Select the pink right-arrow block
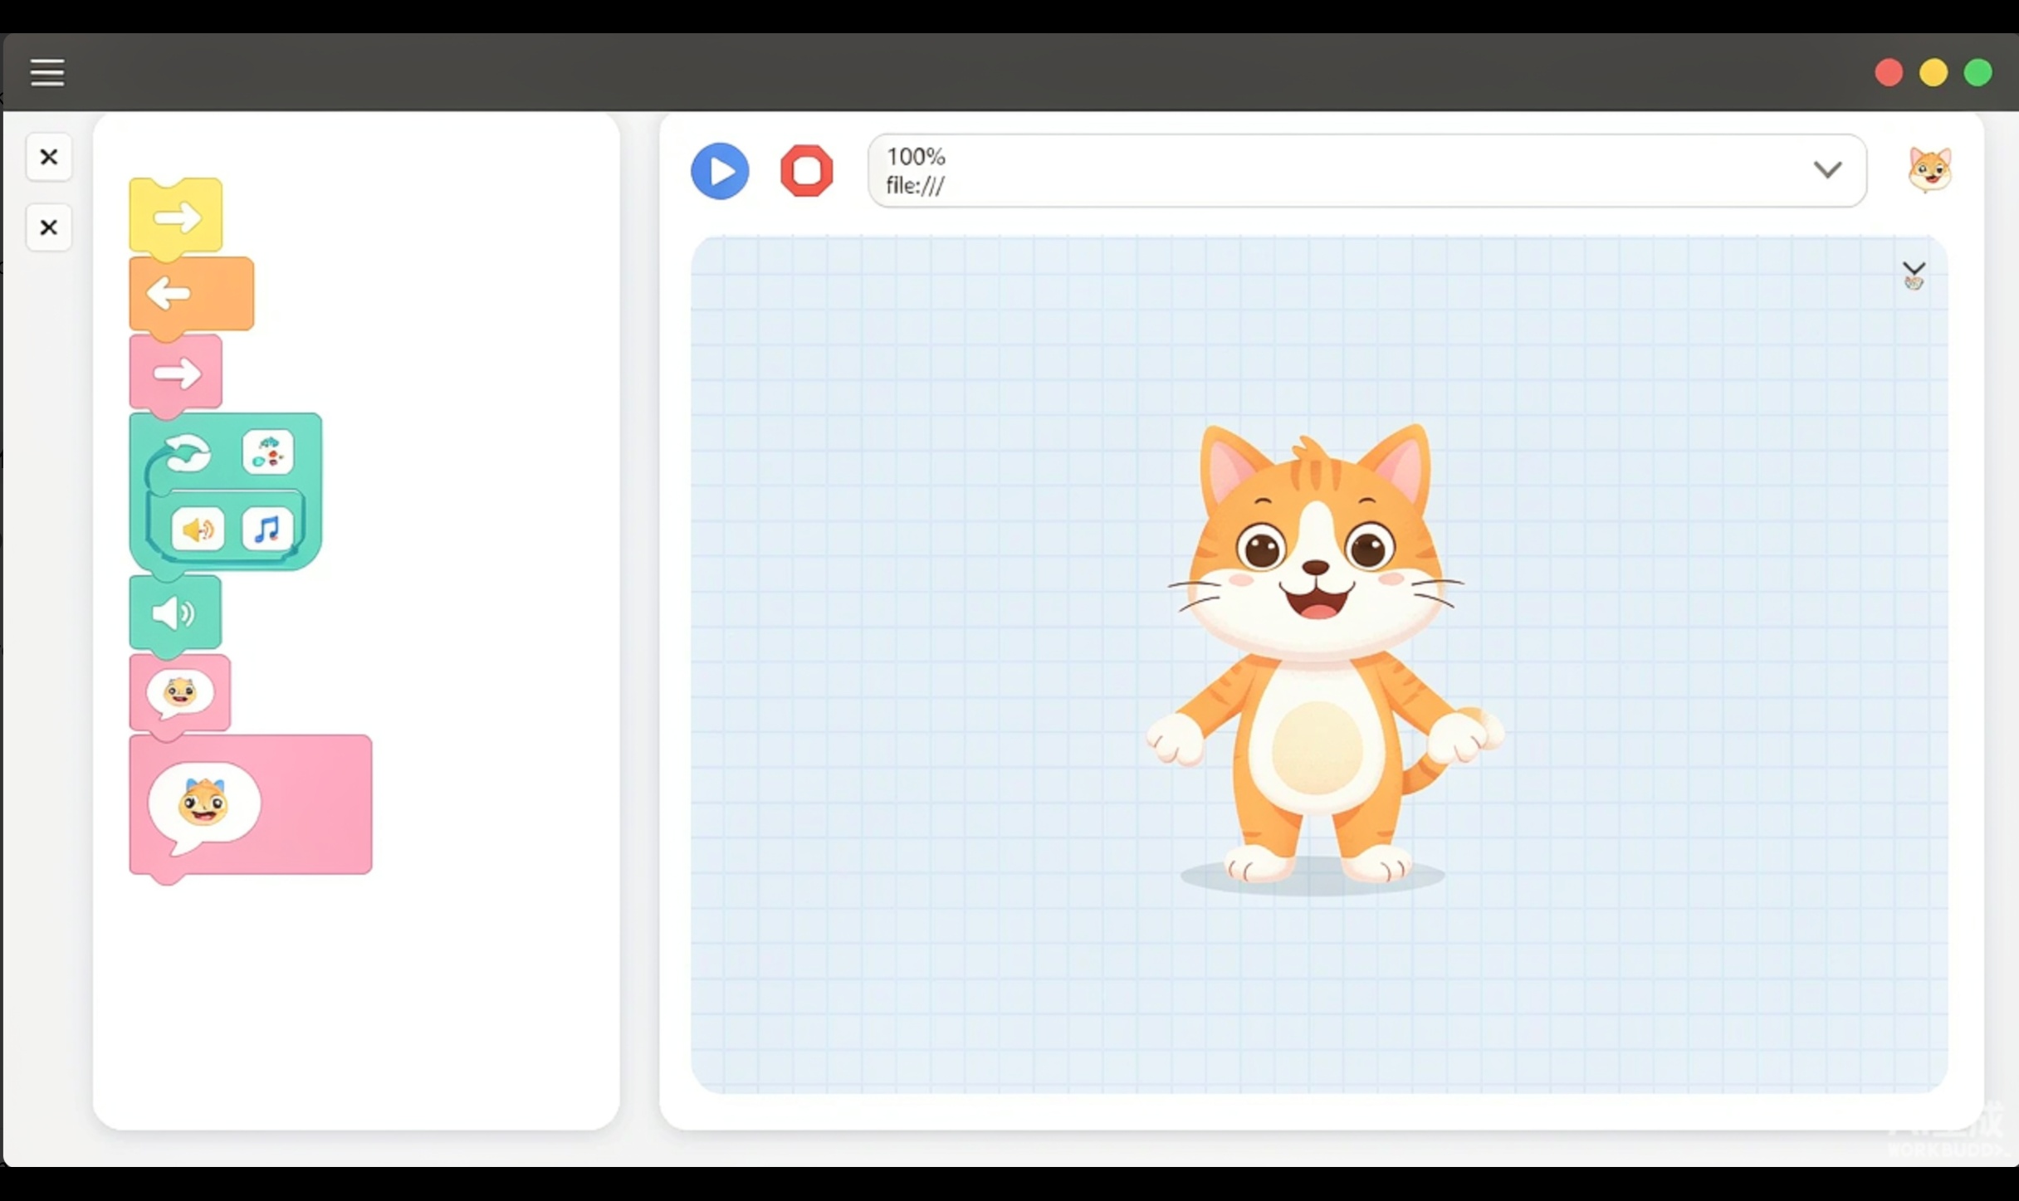Image resolution: width=2019 pixels, height=1201 pixels. (x=176, y=373)
